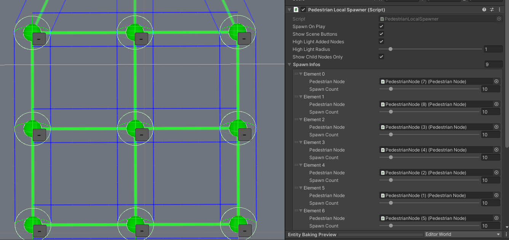Grab the reorder handle of Element 5
509x240 pixels.
(296, 188)
